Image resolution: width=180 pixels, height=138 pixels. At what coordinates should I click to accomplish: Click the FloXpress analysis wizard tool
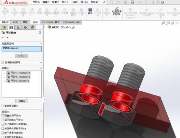161,13
